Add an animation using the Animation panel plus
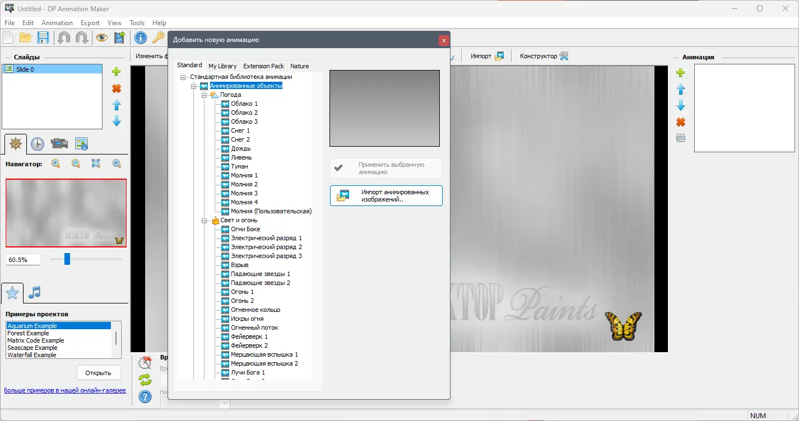Screen dimensions: 799x421 pyautogui.click(x=681, y=73)
